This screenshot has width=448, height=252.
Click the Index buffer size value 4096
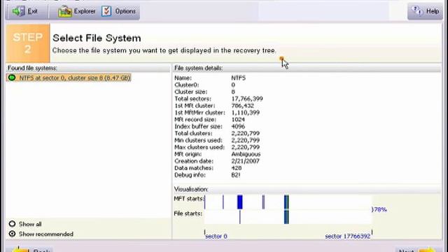pos(238,126)
